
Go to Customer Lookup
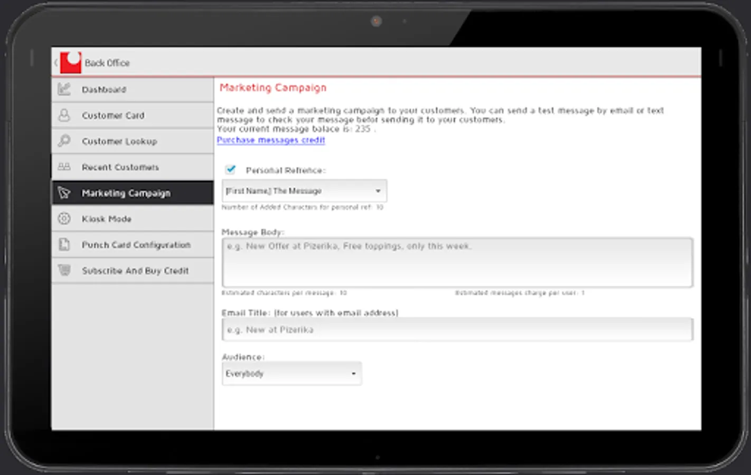click(133, 141)
